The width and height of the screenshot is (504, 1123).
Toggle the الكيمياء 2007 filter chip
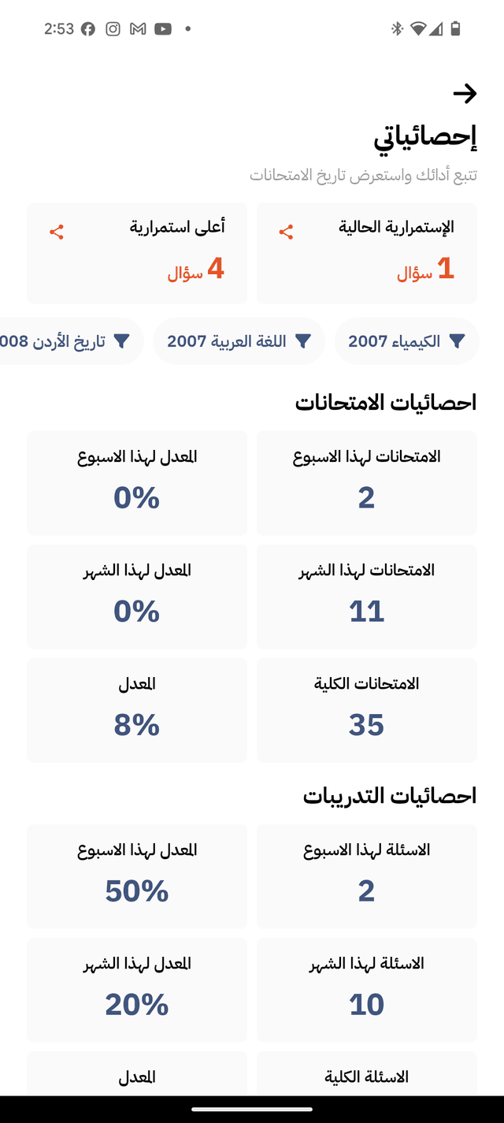point(406,340)
